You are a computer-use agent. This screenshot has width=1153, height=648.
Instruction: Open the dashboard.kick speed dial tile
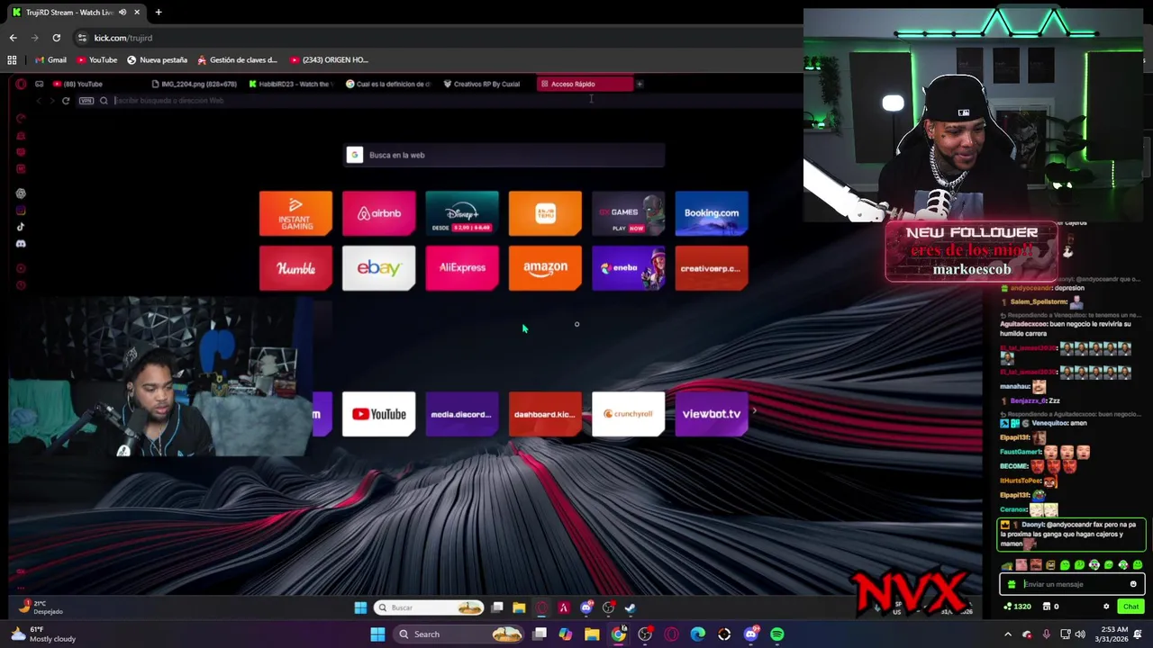[x=545, y=414]
